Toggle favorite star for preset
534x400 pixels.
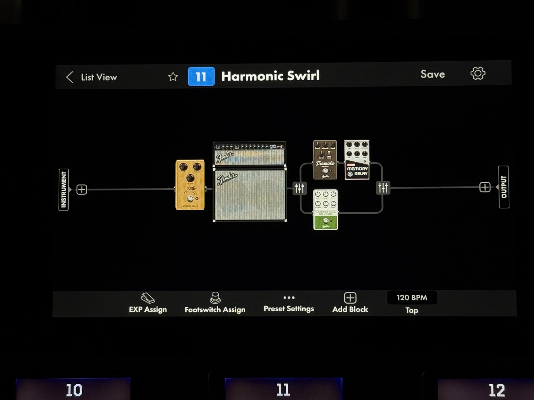coord(173,77)
